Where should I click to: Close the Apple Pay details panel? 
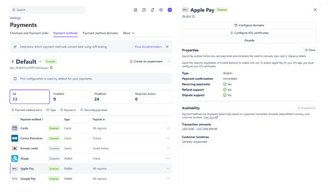(x=315, y=10)
